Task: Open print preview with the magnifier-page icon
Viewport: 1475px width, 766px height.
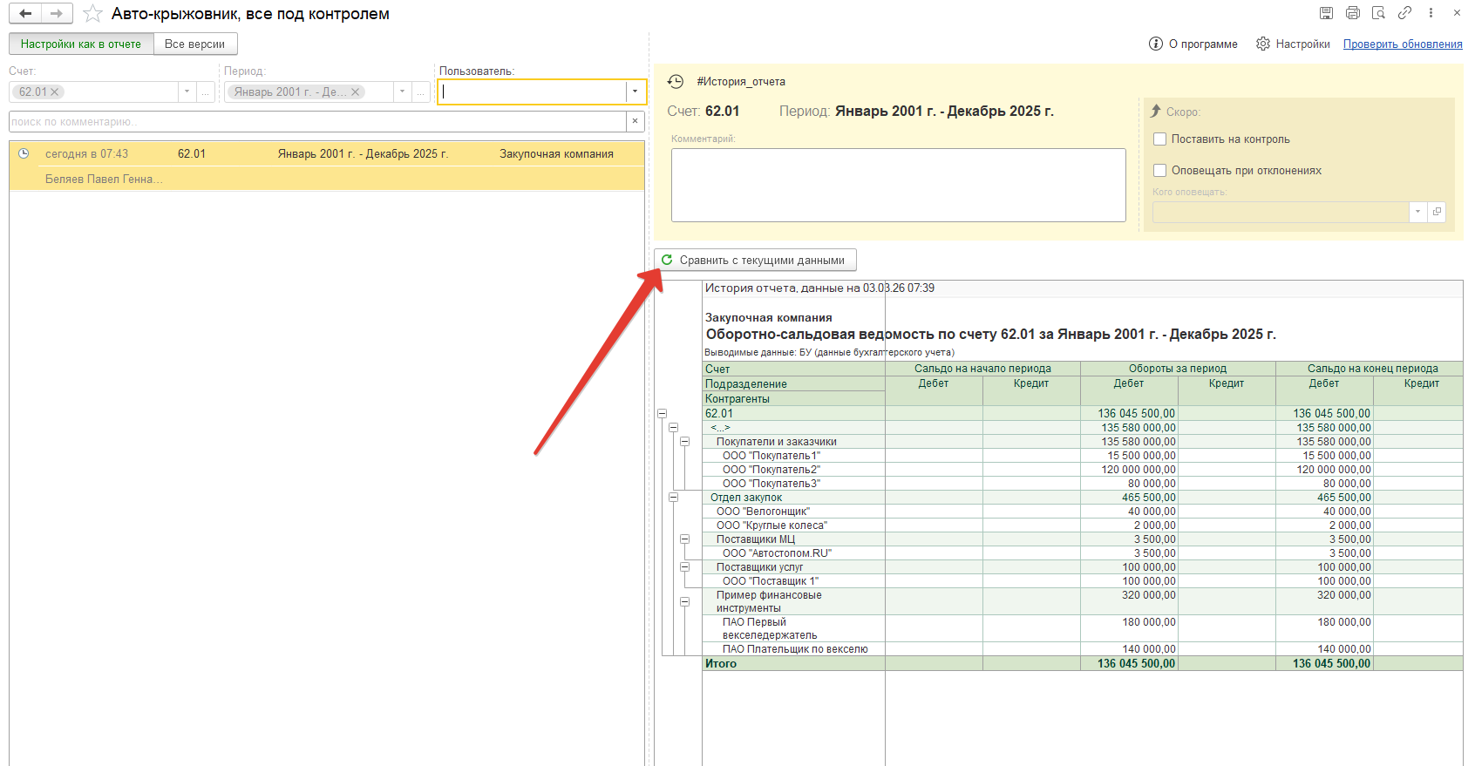Action: coord(1378,13)
